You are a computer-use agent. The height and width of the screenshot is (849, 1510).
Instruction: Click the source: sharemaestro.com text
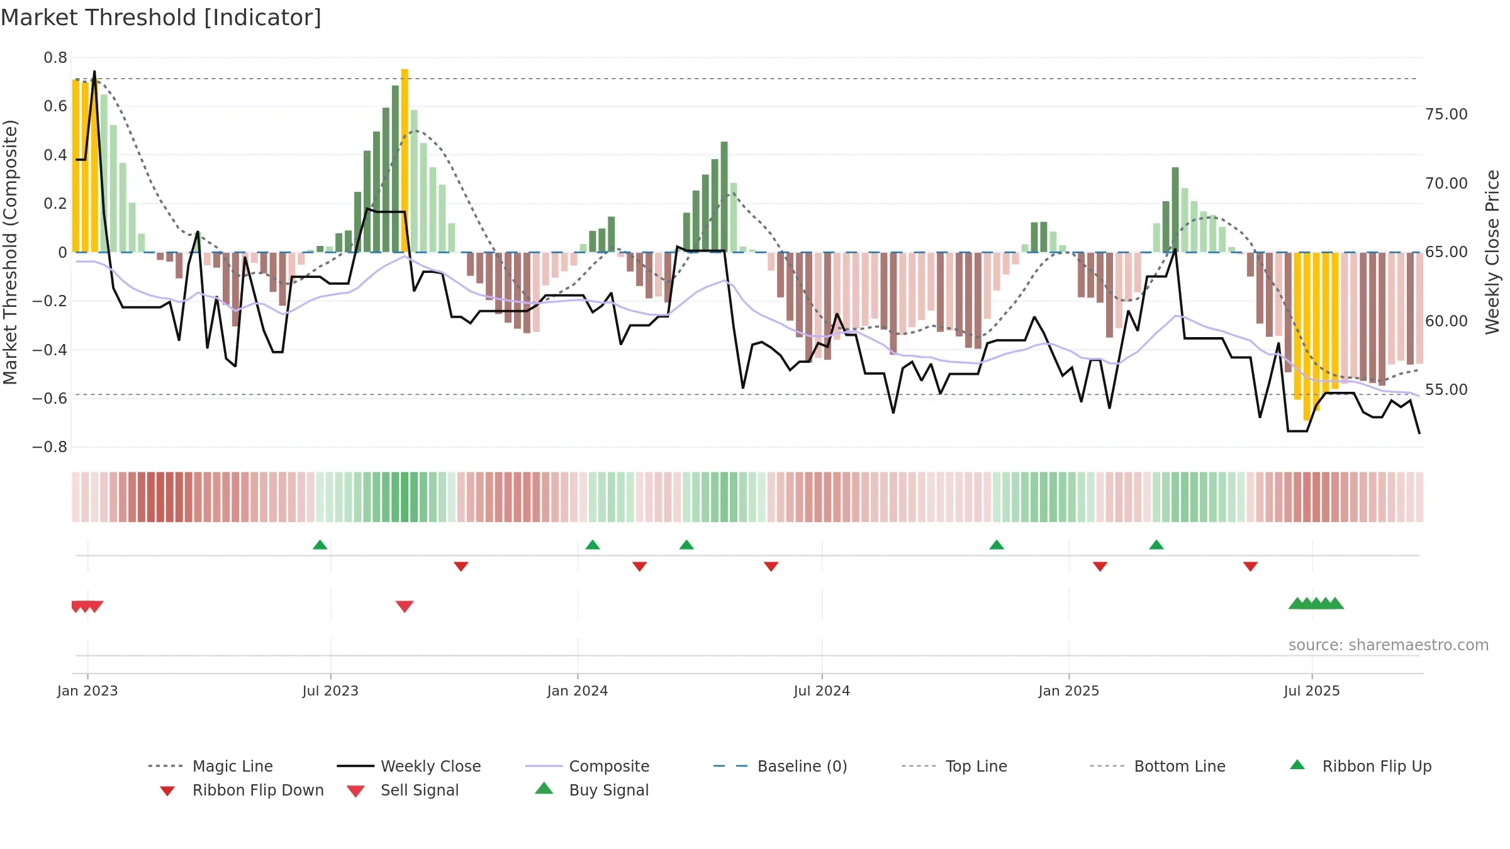(1389, 645)
